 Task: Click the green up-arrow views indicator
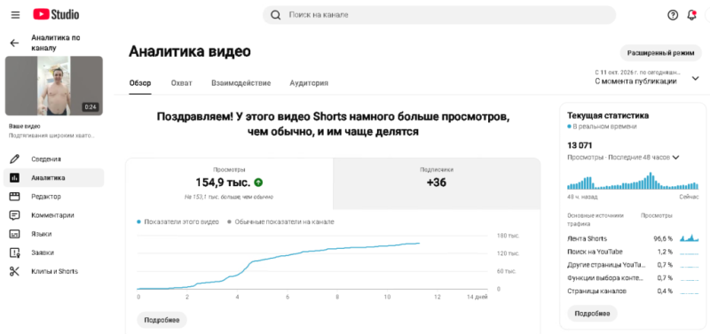(x=258, y=183)
